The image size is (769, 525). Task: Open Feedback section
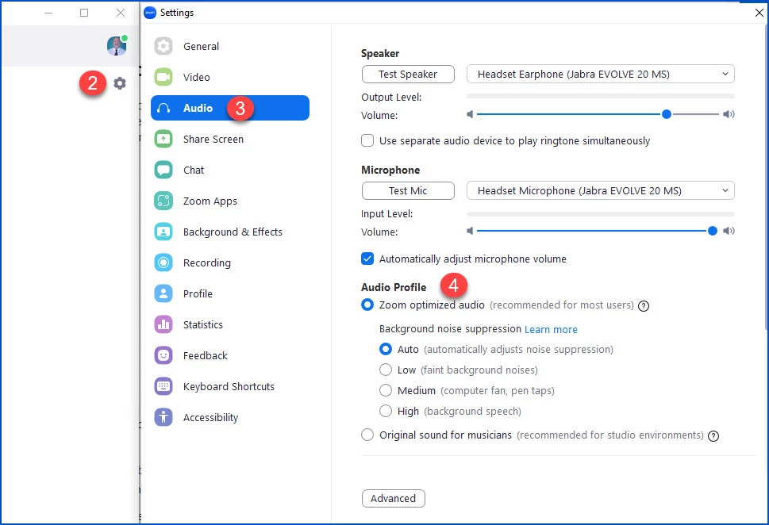tap(206, 355)
